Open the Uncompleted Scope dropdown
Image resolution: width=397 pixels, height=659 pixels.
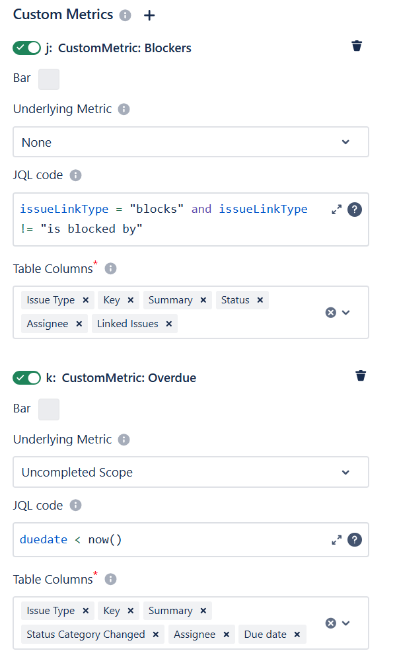pos(191,473)
